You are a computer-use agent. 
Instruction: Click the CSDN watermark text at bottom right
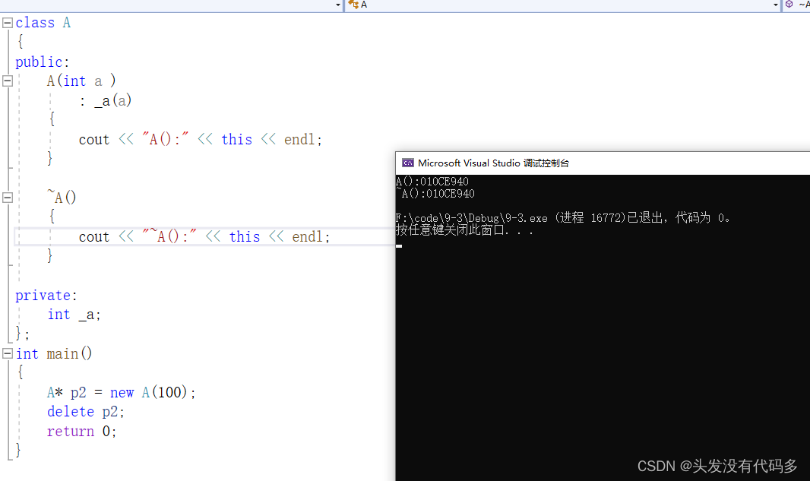(x=717, y=466)
